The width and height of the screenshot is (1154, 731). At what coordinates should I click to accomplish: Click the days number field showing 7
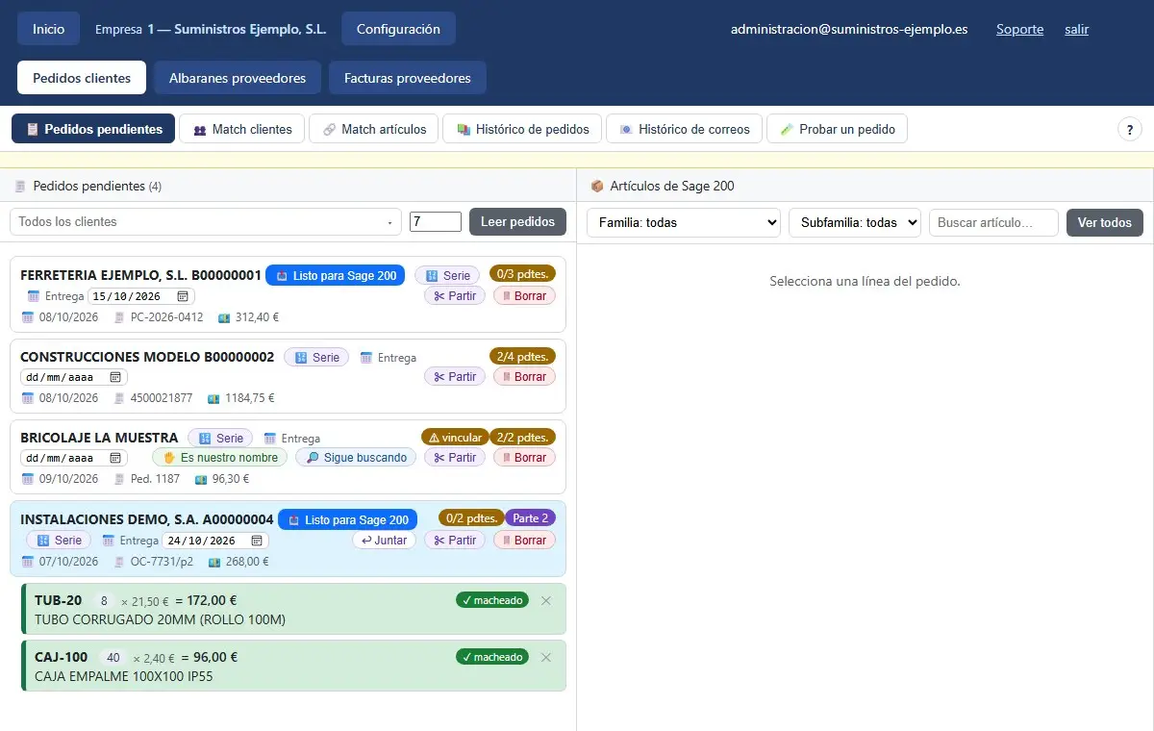[436, 221]
